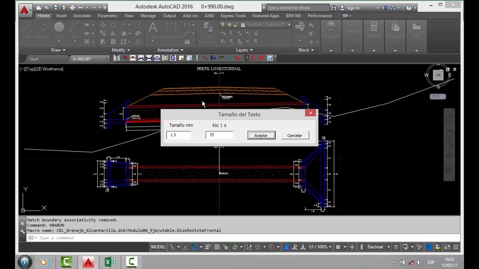Expand the Annotation panel dropdown

click(x=170, y=50)
